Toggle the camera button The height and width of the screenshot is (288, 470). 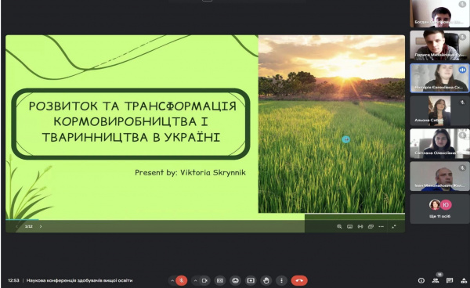click(204, 280)
